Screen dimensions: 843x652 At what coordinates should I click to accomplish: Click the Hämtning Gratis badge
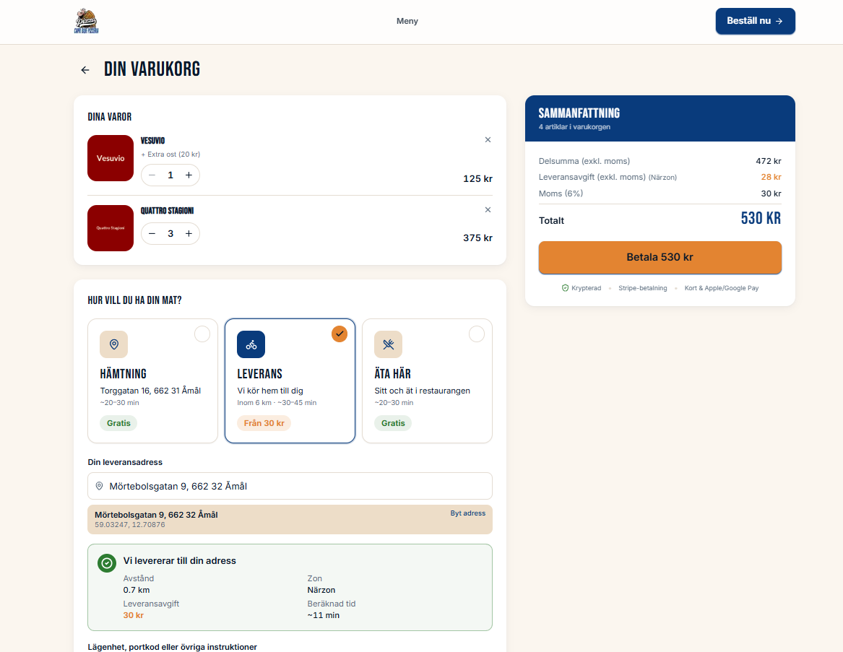[118, 423]
